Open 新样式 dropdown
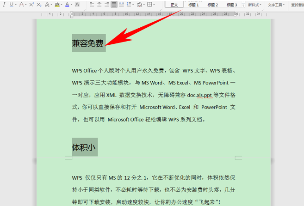Viewport: 304px width, 206px height. (254, 5)
